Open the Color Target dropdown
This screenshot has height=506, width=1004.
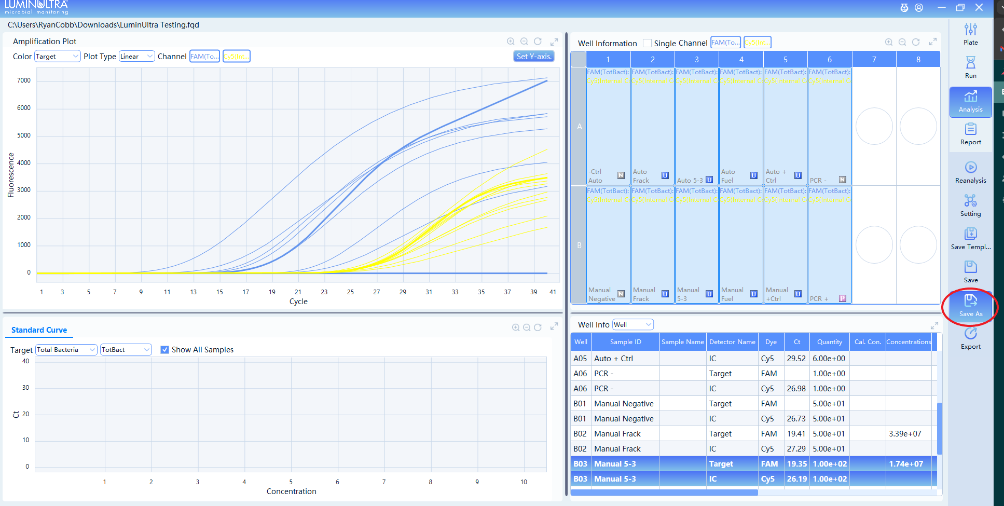(57, 56)
